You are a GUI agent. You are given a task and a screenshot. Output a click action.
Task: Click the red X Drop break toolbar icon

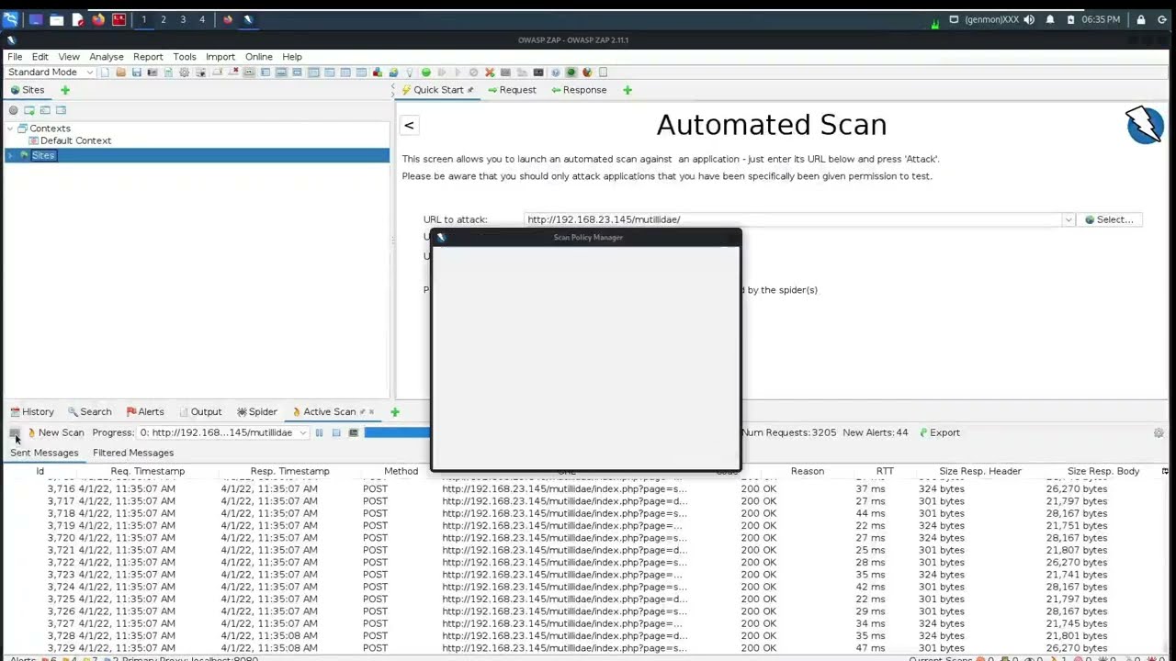click(490, 73)
